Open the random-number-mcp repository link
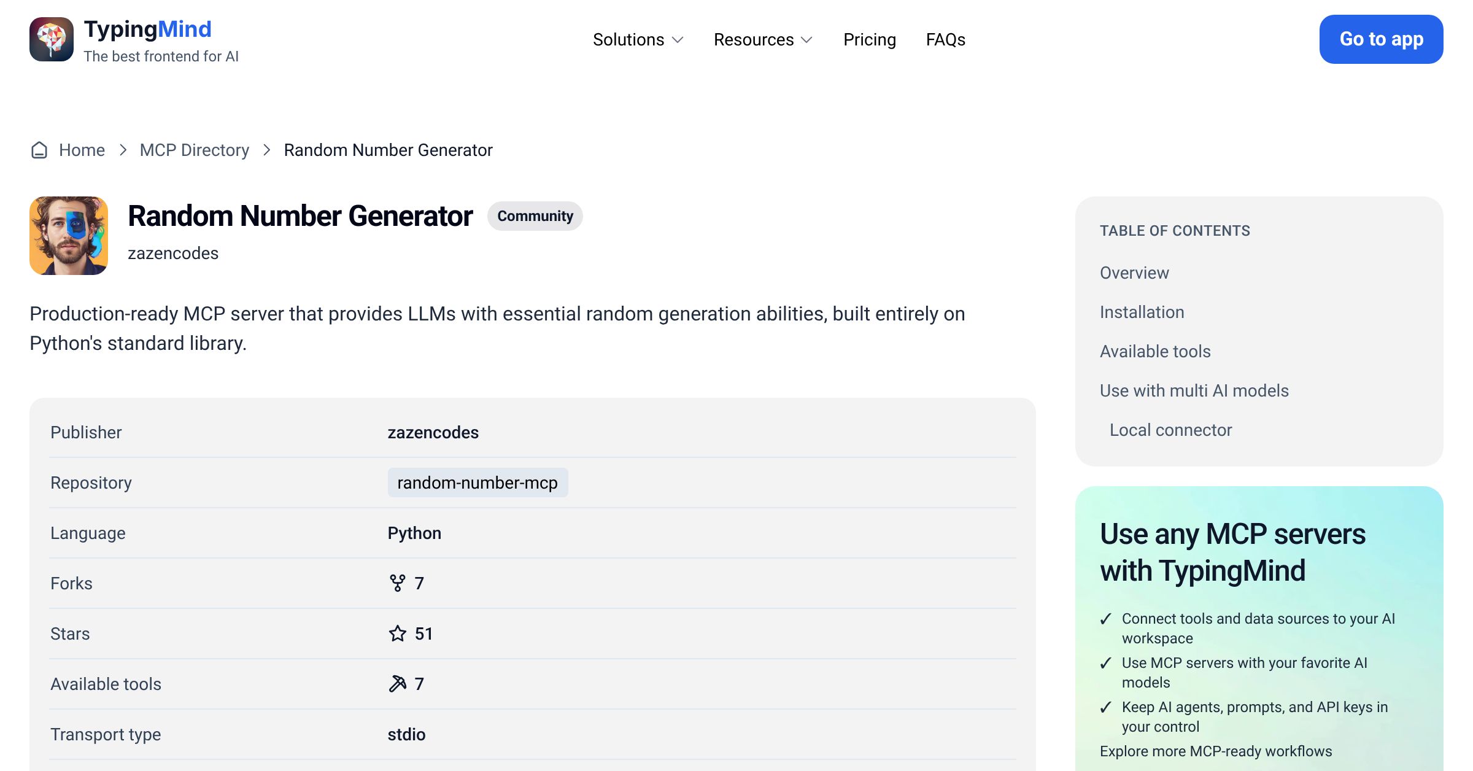 pyautogui.click(x=477, y=482)
